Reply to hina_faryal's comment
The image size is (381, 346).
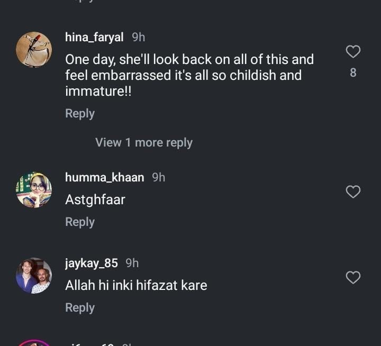coord(80,113)
